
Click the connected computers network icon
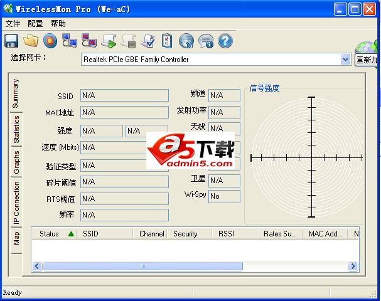pos(70,41)
